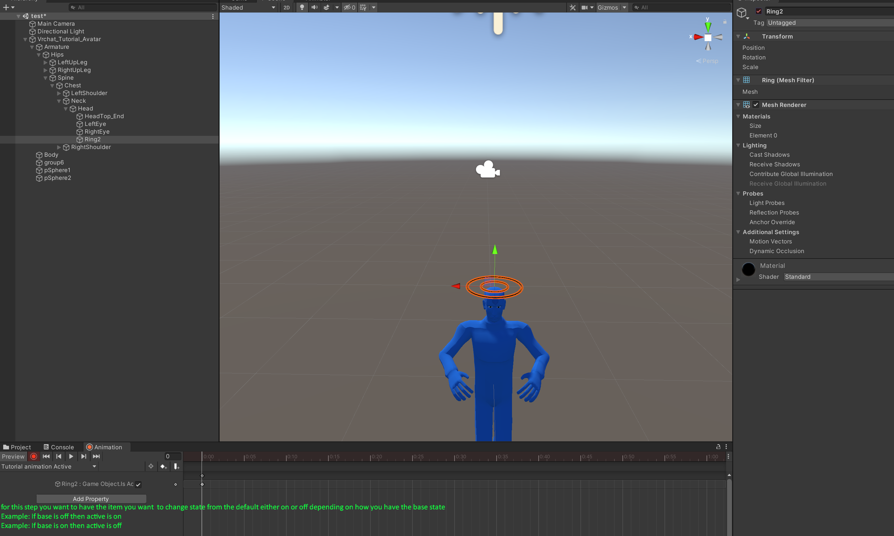Enable animation record mode button
Viewport: 894px width, 536px height.
pos(34,456)
